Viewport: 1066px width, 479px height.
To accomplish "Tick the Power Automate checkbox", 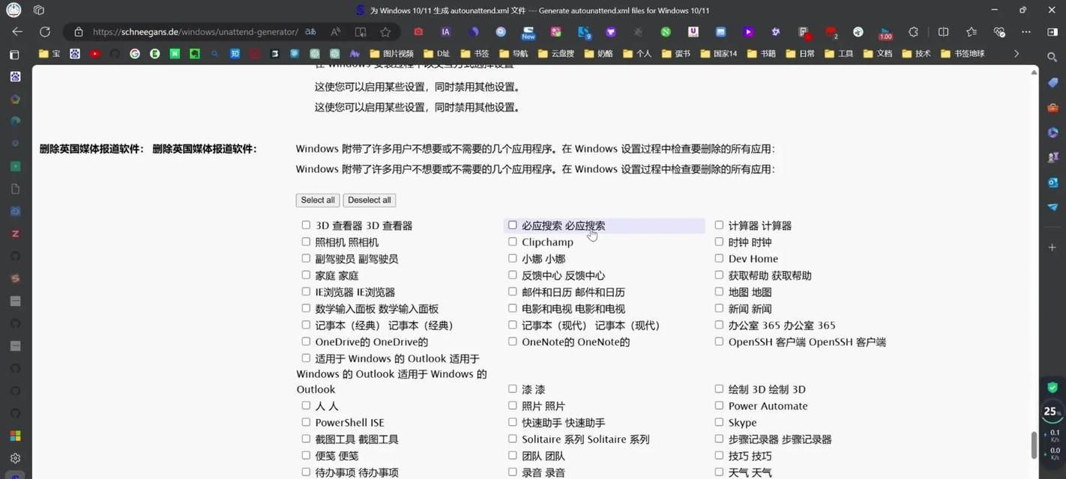I will click(719, 405).
